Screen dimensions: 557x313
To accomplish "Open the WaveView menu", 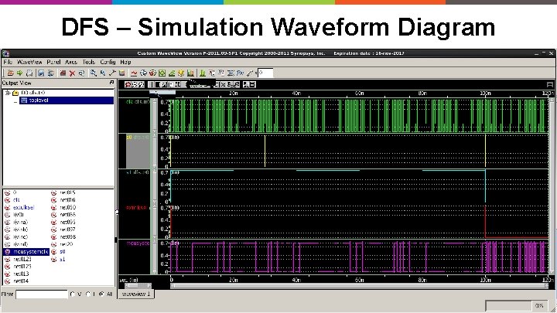I will [29, 62].
